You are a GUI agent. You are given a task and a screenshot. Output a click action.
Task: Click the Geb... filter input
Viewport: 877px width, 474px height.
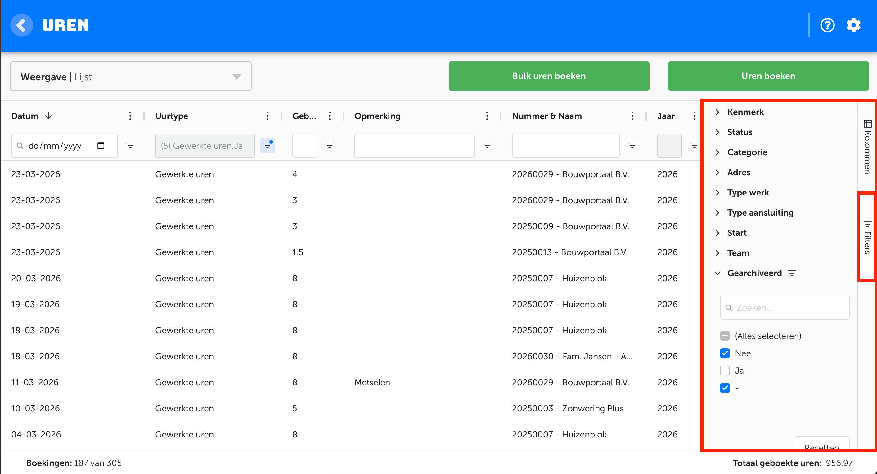point(304,145)
